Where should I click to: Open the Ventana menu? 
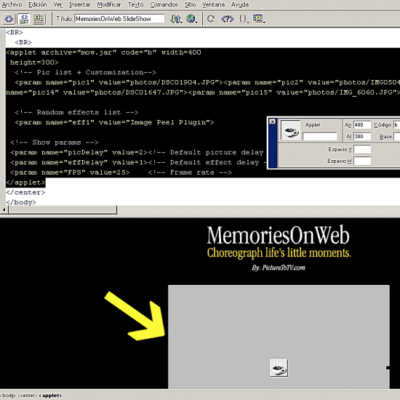(213, 4)
